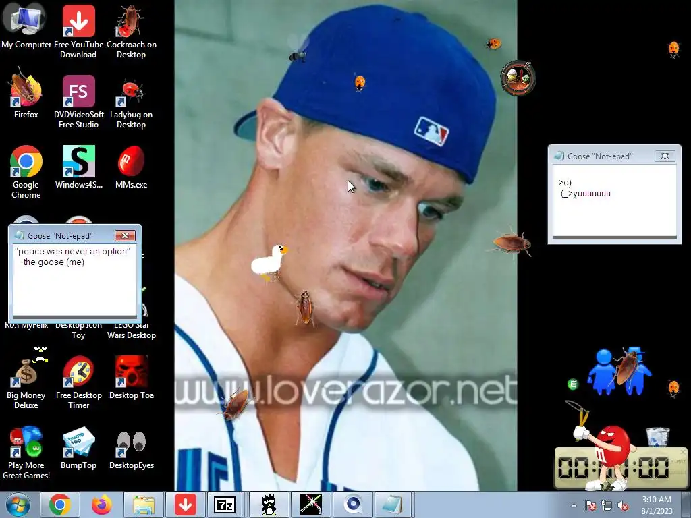Open the My Computer desktop icon
The image size is (691, 518).
[x=26, y=27]
